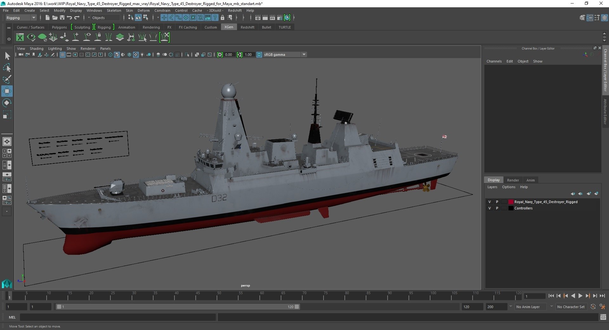609x330 pixels.
Task: Go to the start of playback range
Action: point(551,296)
